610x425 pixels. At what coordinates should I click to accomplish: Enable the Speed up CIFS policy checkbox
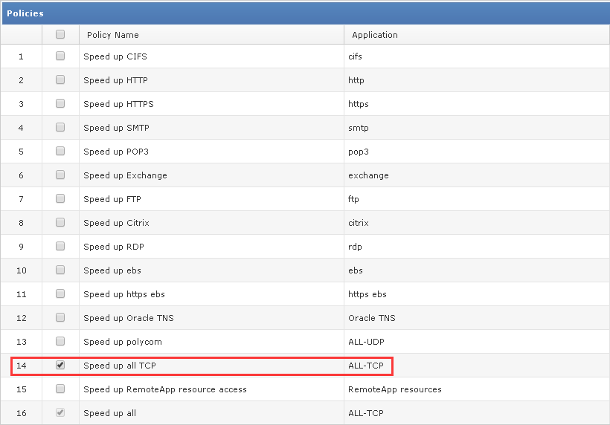[60, 56]
